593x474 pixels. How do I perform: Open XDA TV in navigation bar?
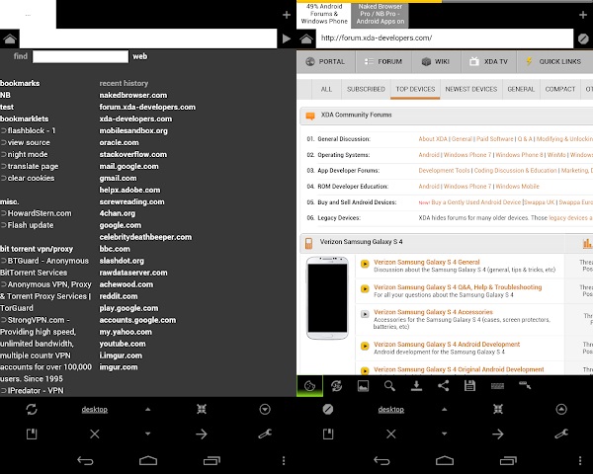(488, 61)
